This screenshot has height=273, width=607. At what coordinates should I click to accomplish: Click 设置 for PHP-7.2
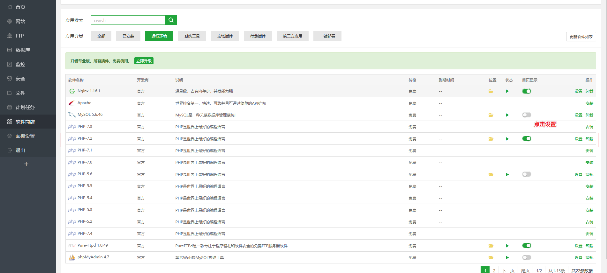(579, 139)
